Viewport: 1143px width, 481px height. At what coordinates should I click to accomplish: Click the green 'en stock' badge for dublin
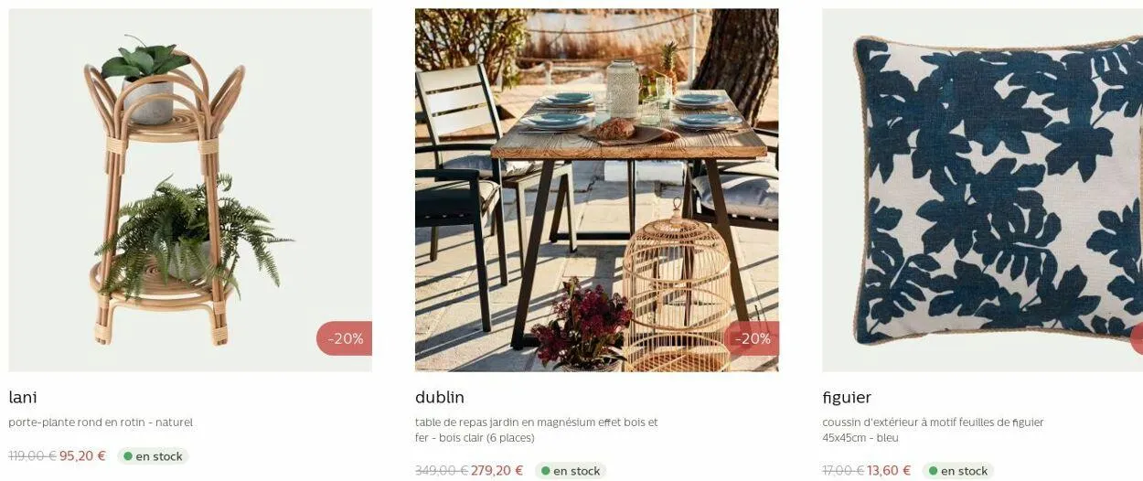tap(571, 471)
